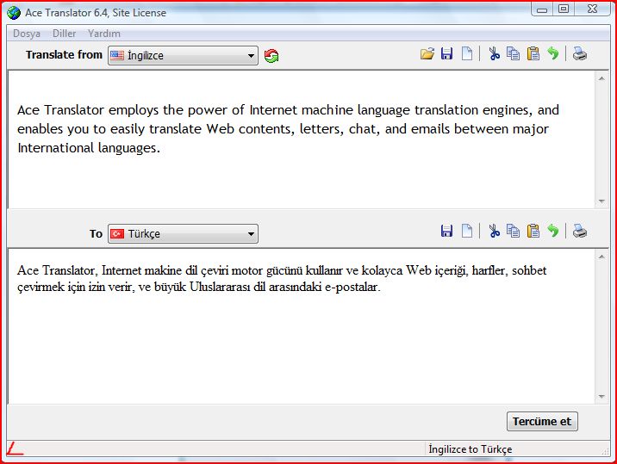This screenshot has width=617, height=464.
Task: Select the Yardım menu
Action: pyautogui.click(x=104, y=34)
